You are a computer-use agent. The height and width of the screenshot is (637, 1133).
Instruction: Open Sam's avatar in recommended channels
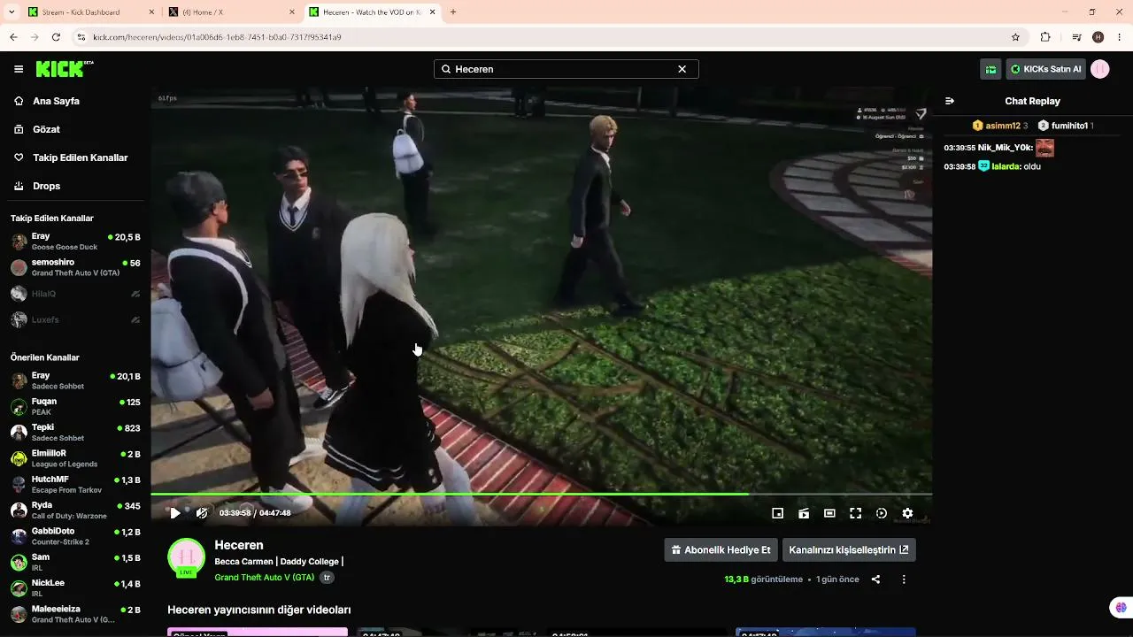(x=19, y=562)
